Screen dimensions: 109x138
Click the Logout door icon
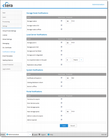39,134
